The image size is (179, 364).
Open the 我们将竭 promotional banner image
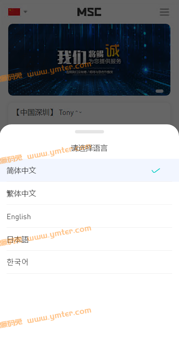(x=89, y=60)
